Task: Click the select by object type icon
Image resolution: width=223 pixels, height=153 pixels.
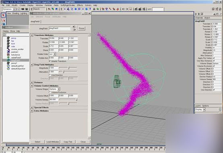Action: point(53,9)
